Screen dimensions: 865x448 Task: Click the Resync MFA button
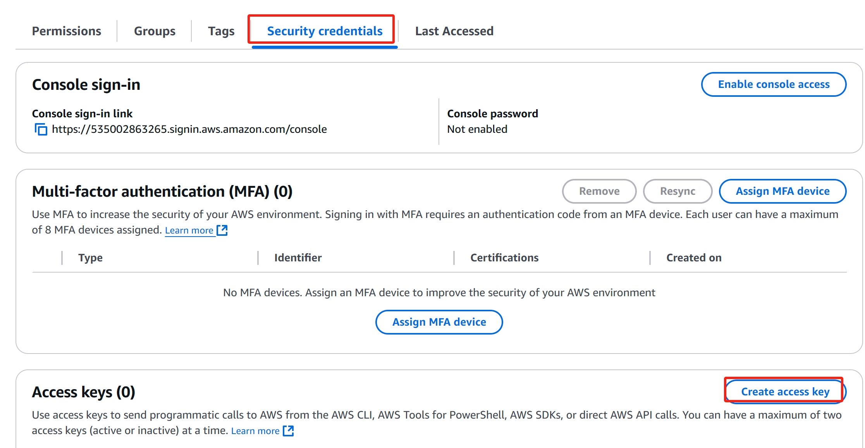[x=678, y=191]
